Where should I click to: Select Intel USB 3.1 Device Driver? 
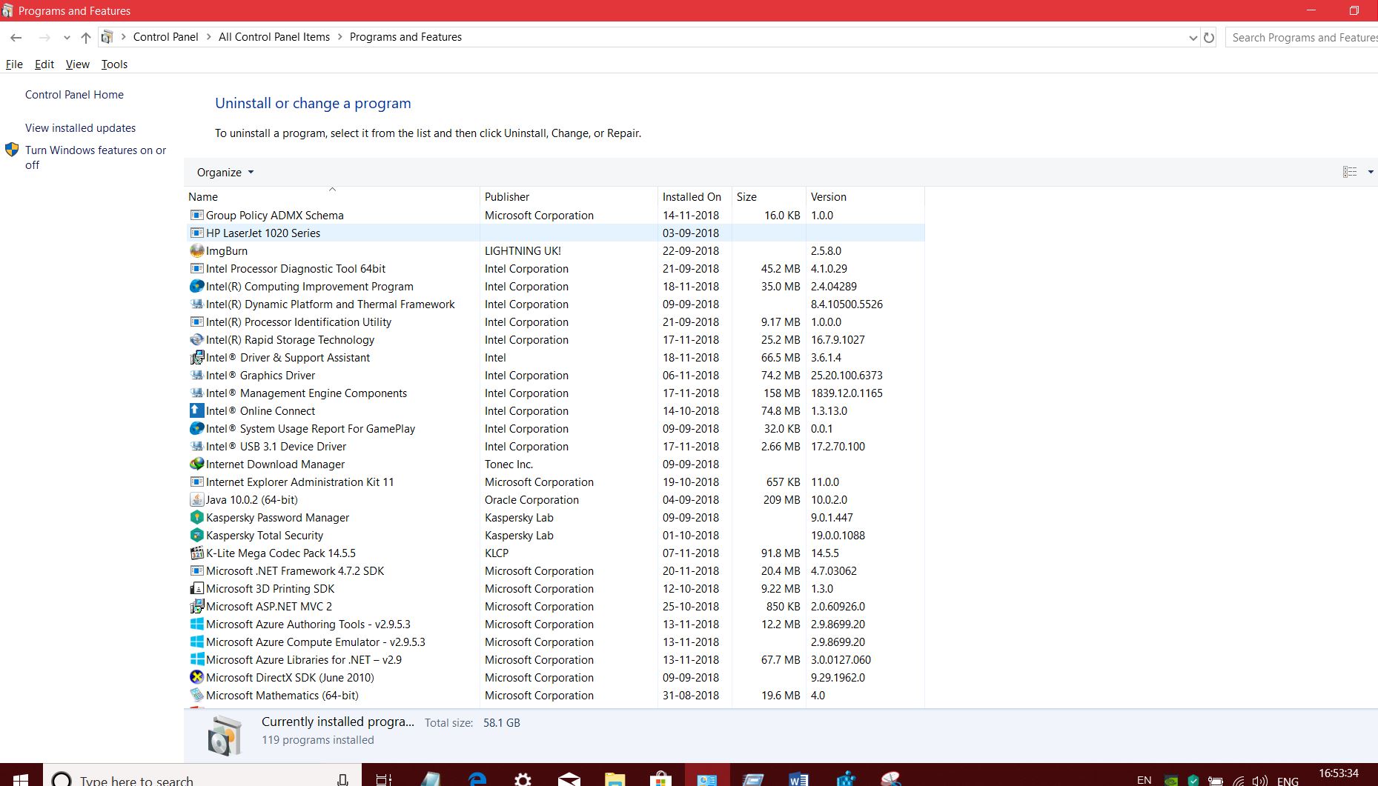(554, 447)
